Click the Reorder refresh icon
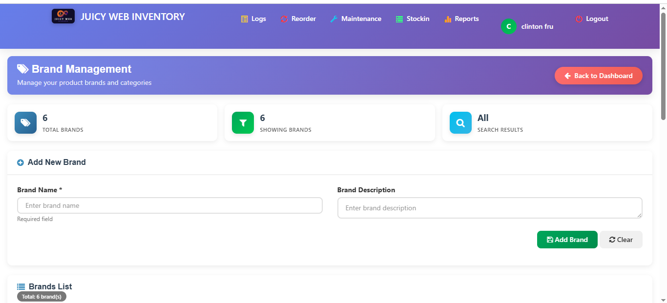Screen dimensions: 667x303 [x=284, y=19]
